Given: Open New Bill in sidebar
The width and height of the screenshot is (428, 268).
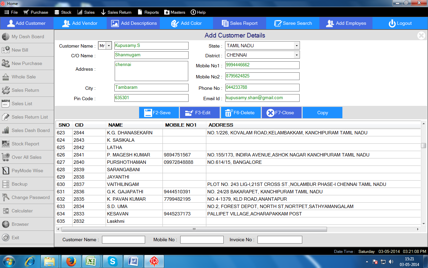Looking at the screenshot, I should click(x=20, y=50).
